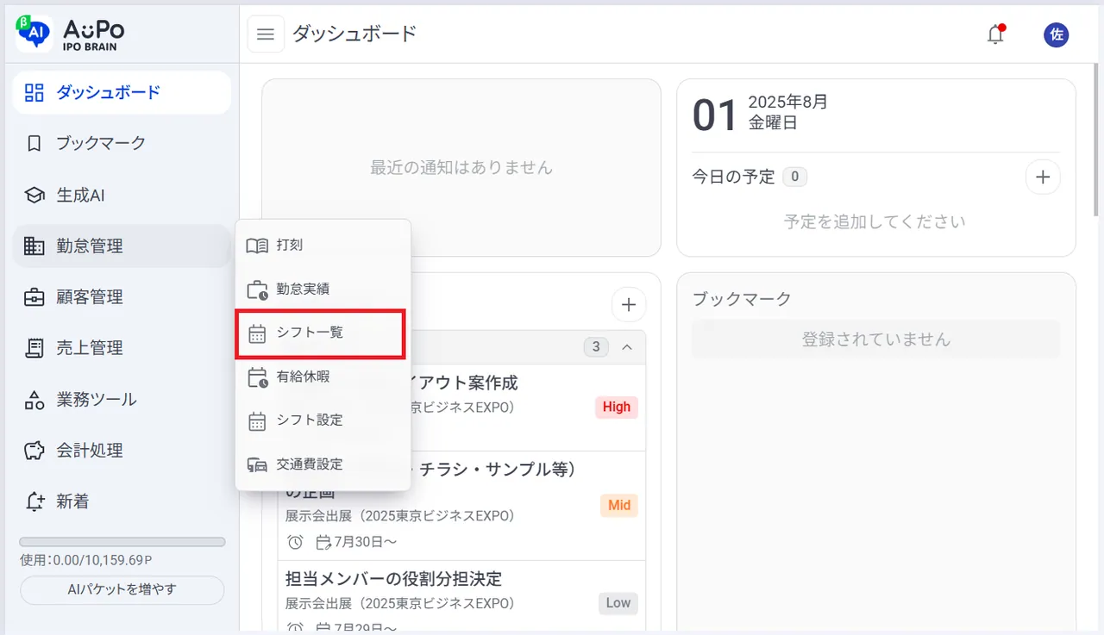Click the AI packet usage progress bar

point(122,542)
